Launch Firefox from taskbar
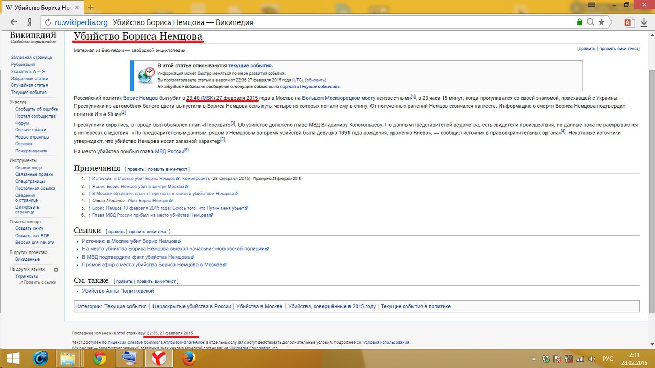This screenshot has width=655, height=368. pos(188,359)
